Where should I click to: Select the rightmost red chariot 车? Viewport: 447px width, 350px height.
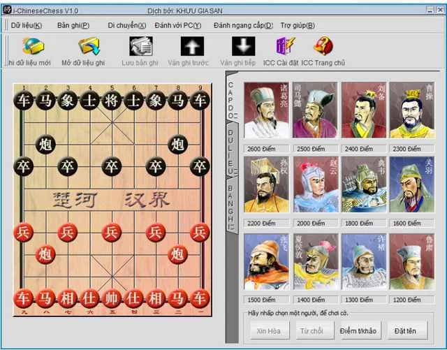coord(200,299)
